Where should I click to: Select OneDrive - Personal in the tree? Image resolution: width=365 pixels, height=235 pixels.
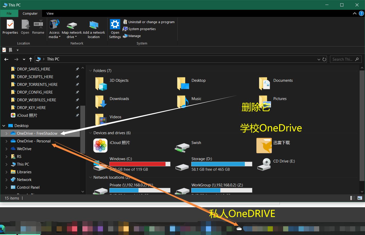(34, 141)
